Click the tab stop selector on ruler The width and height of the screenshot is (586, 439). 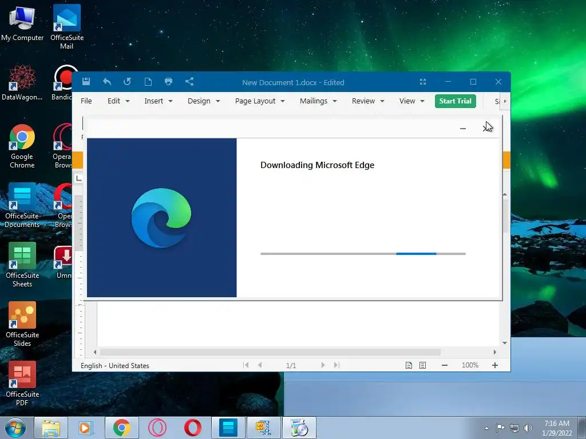78,178
